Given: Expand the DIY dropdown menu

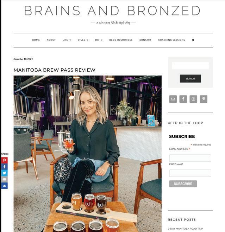Looking at the screenshot, I should (99, 40).
